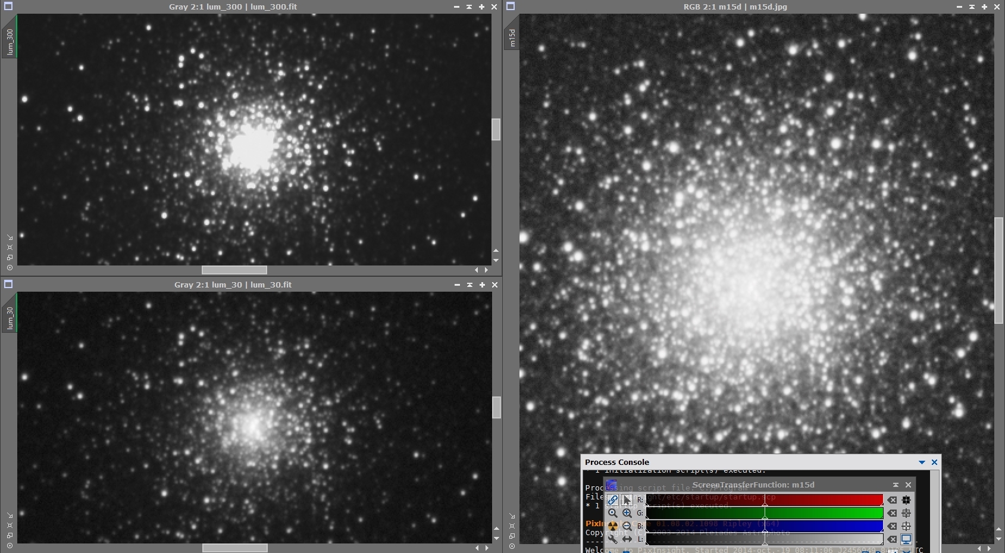The image size is (1005, 553).
Task: Reset the green channel in ScreenTransferFunction
Action: [892, 513]
